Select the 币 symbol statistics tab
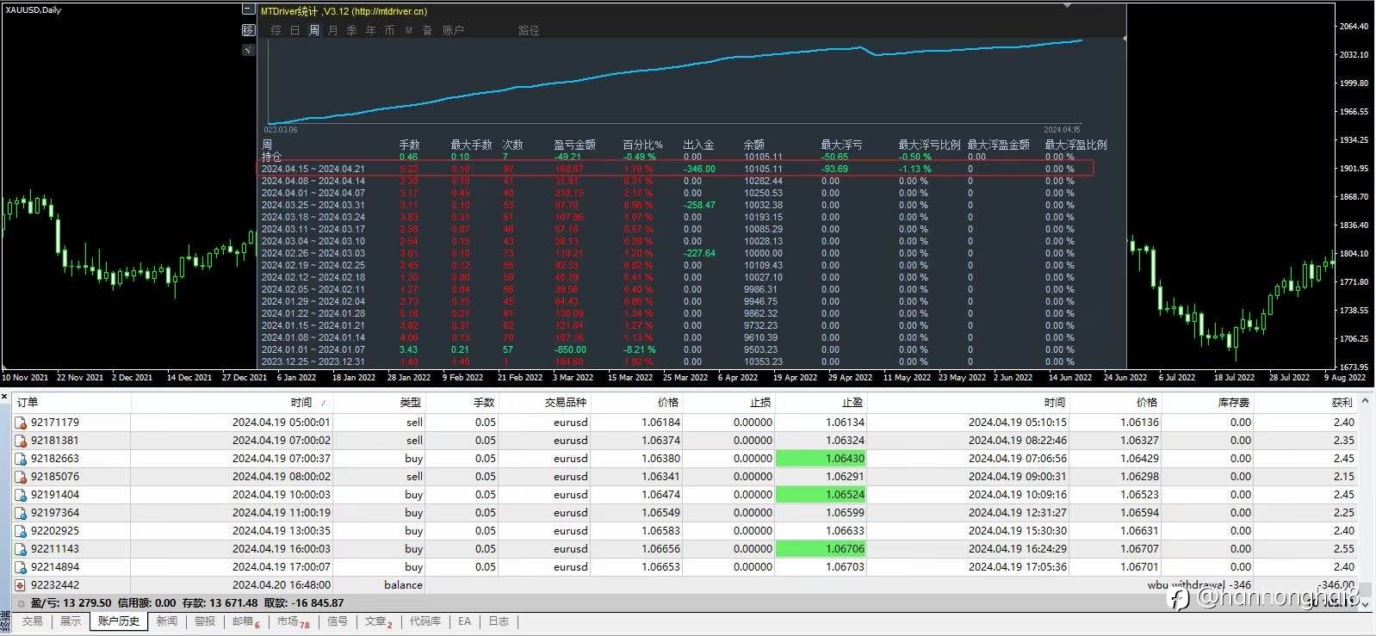The width and height of the screenshot is (1376, 636). point(390,30)
